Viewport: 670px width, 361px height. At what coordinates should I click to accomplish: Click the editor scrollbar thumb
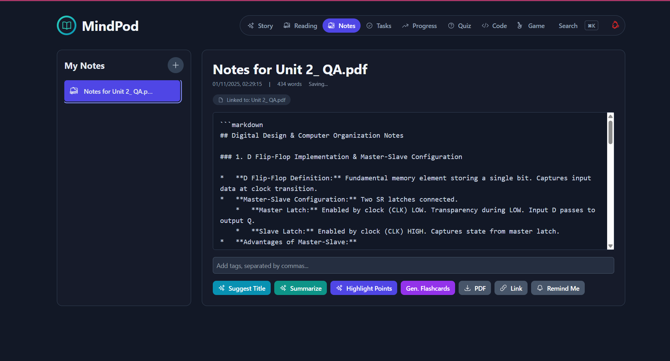(x=610, y=132)
